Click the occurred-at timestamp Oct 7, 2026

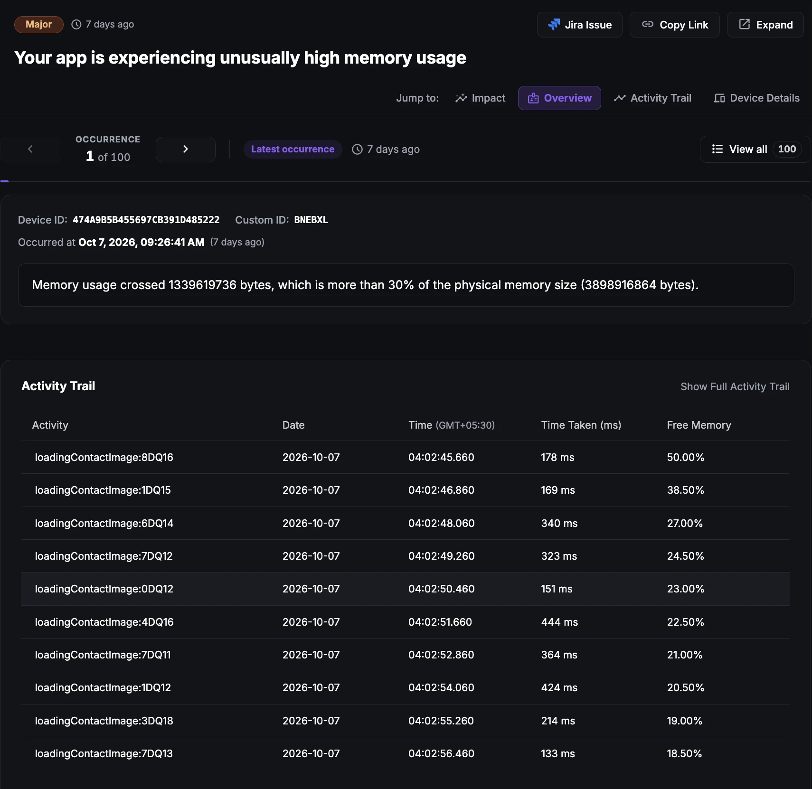pos(141,242)
